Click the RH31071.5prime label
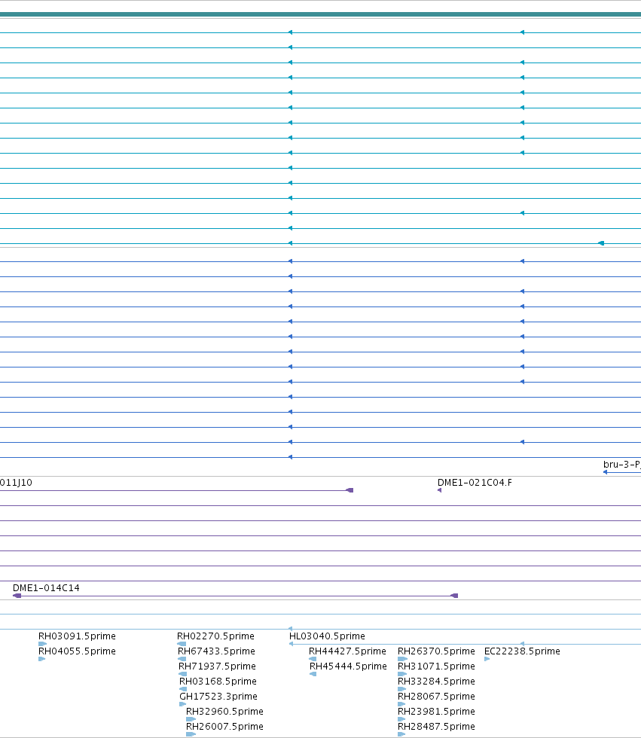Screen dimensions: 641x738 436,666
